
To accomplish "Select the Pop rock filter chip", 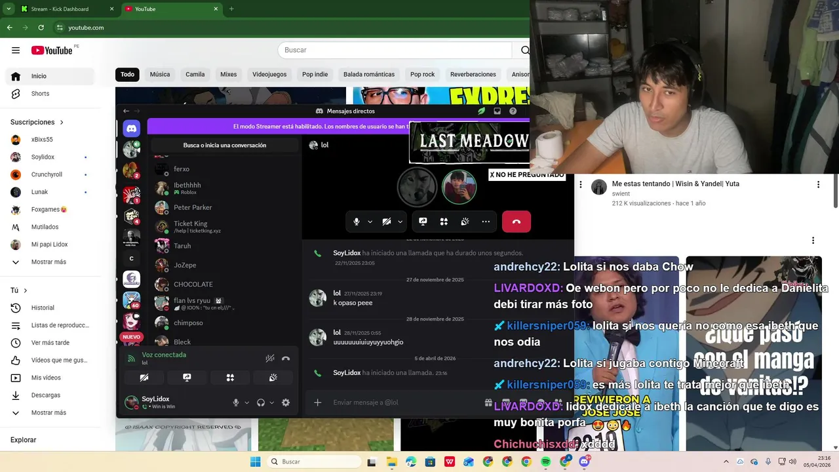I will click(423, 75).
